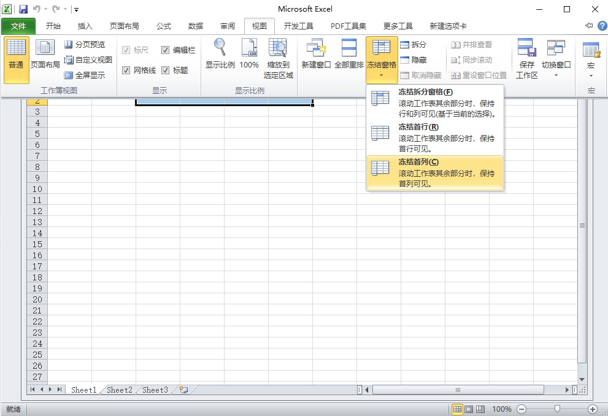Uncheck the 网格线 gridlines checkbox
This screenshot has width=608, height=416.
coord(126,70)
